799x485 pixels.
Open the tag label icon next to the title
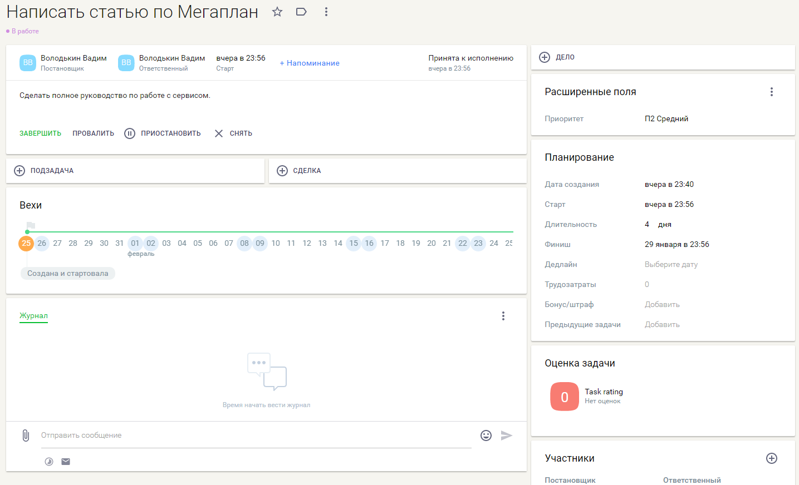pos(301,12)
